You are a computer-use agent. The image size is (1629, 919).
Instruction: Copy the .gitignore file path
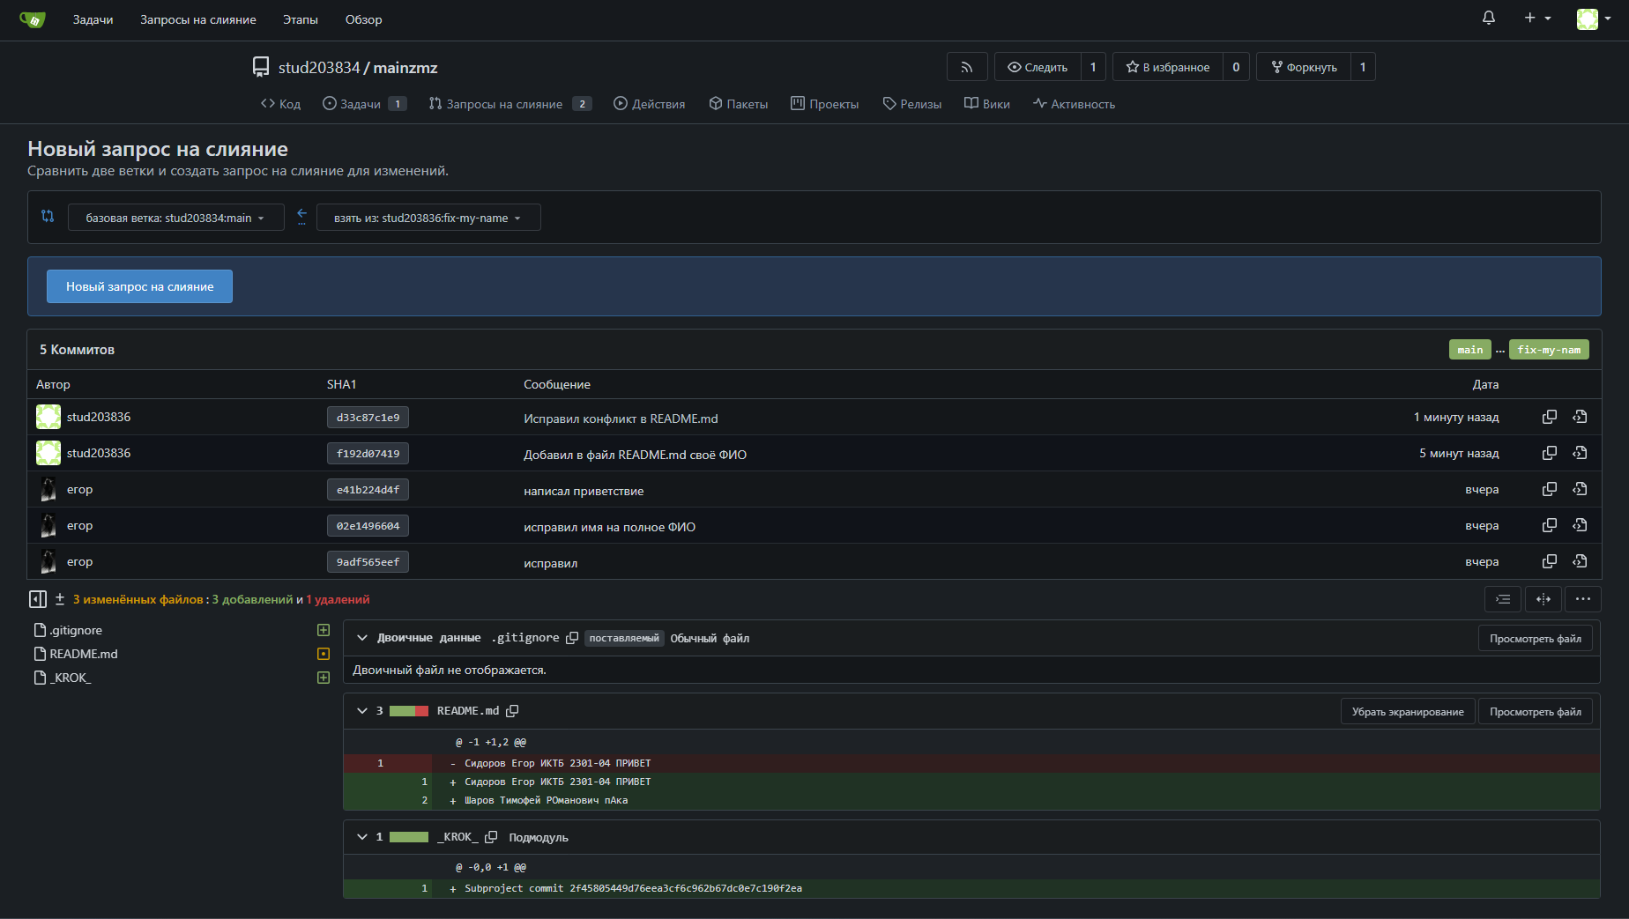[572, 638]
